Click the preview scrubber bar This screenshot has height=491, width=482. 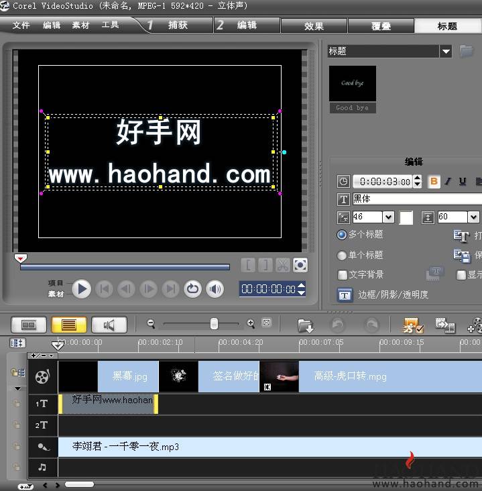[125, 267]
